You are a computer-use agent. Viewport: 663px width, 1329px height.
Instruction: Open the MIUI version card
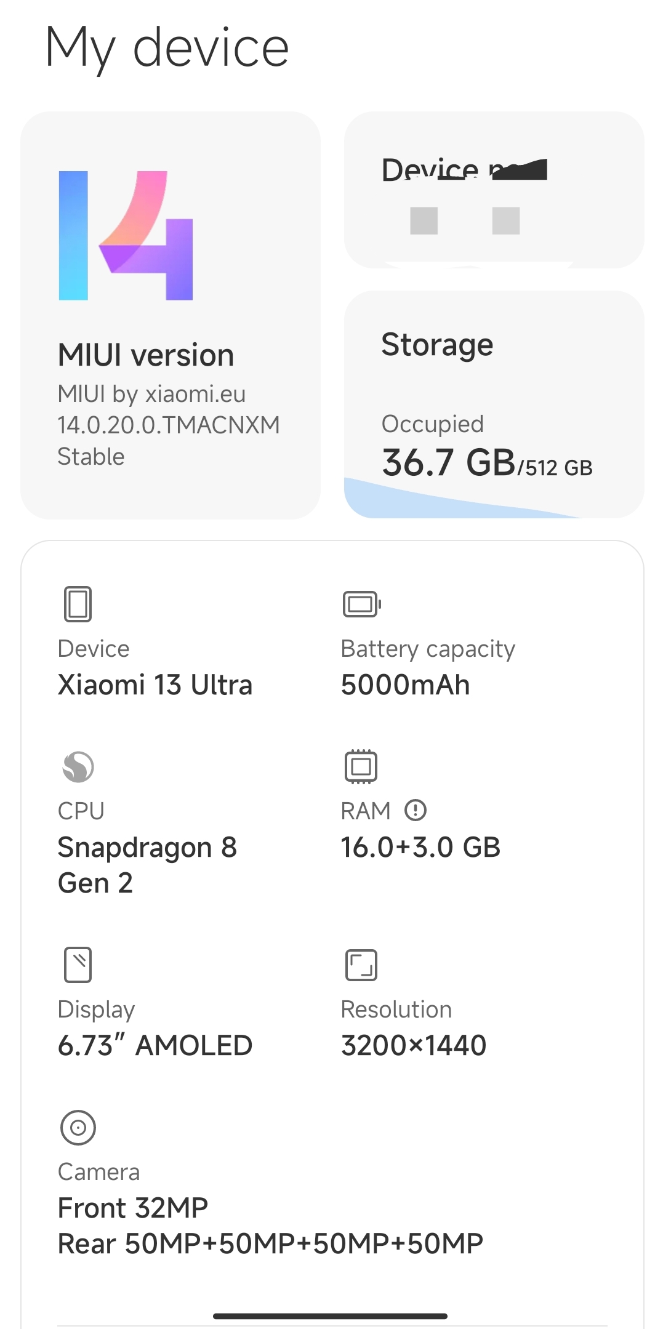pos(171,315)
